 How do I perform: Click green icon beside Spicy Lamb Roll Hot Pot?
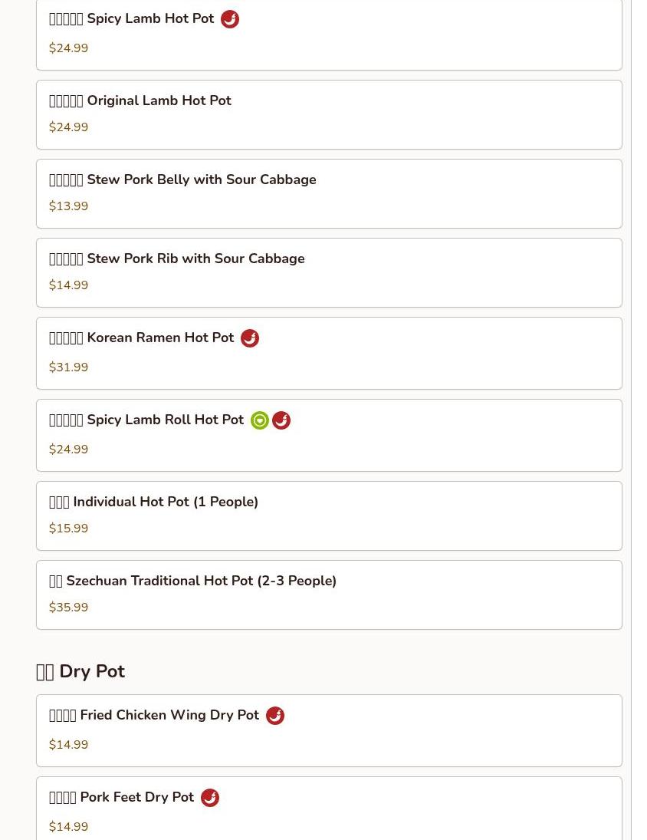coord(260,420)
